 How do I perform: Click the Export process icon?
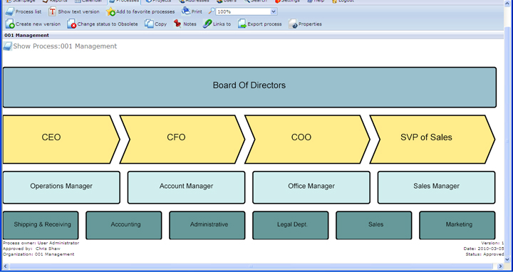click(x=242, y=24)
